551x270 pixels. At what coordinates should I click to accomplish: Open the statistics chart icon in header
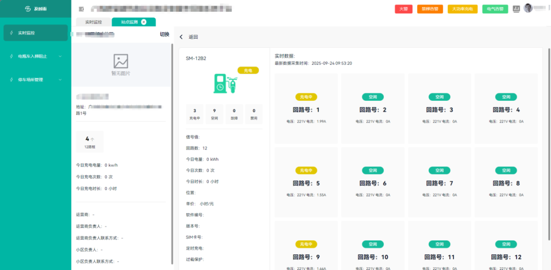click(516, 9)
